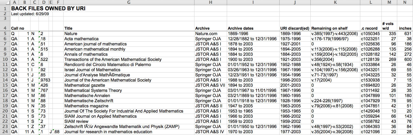
Task: Select 'Mathematische Zeitschrift' cell
Action: pyautogui.click(x=89, y=101)
